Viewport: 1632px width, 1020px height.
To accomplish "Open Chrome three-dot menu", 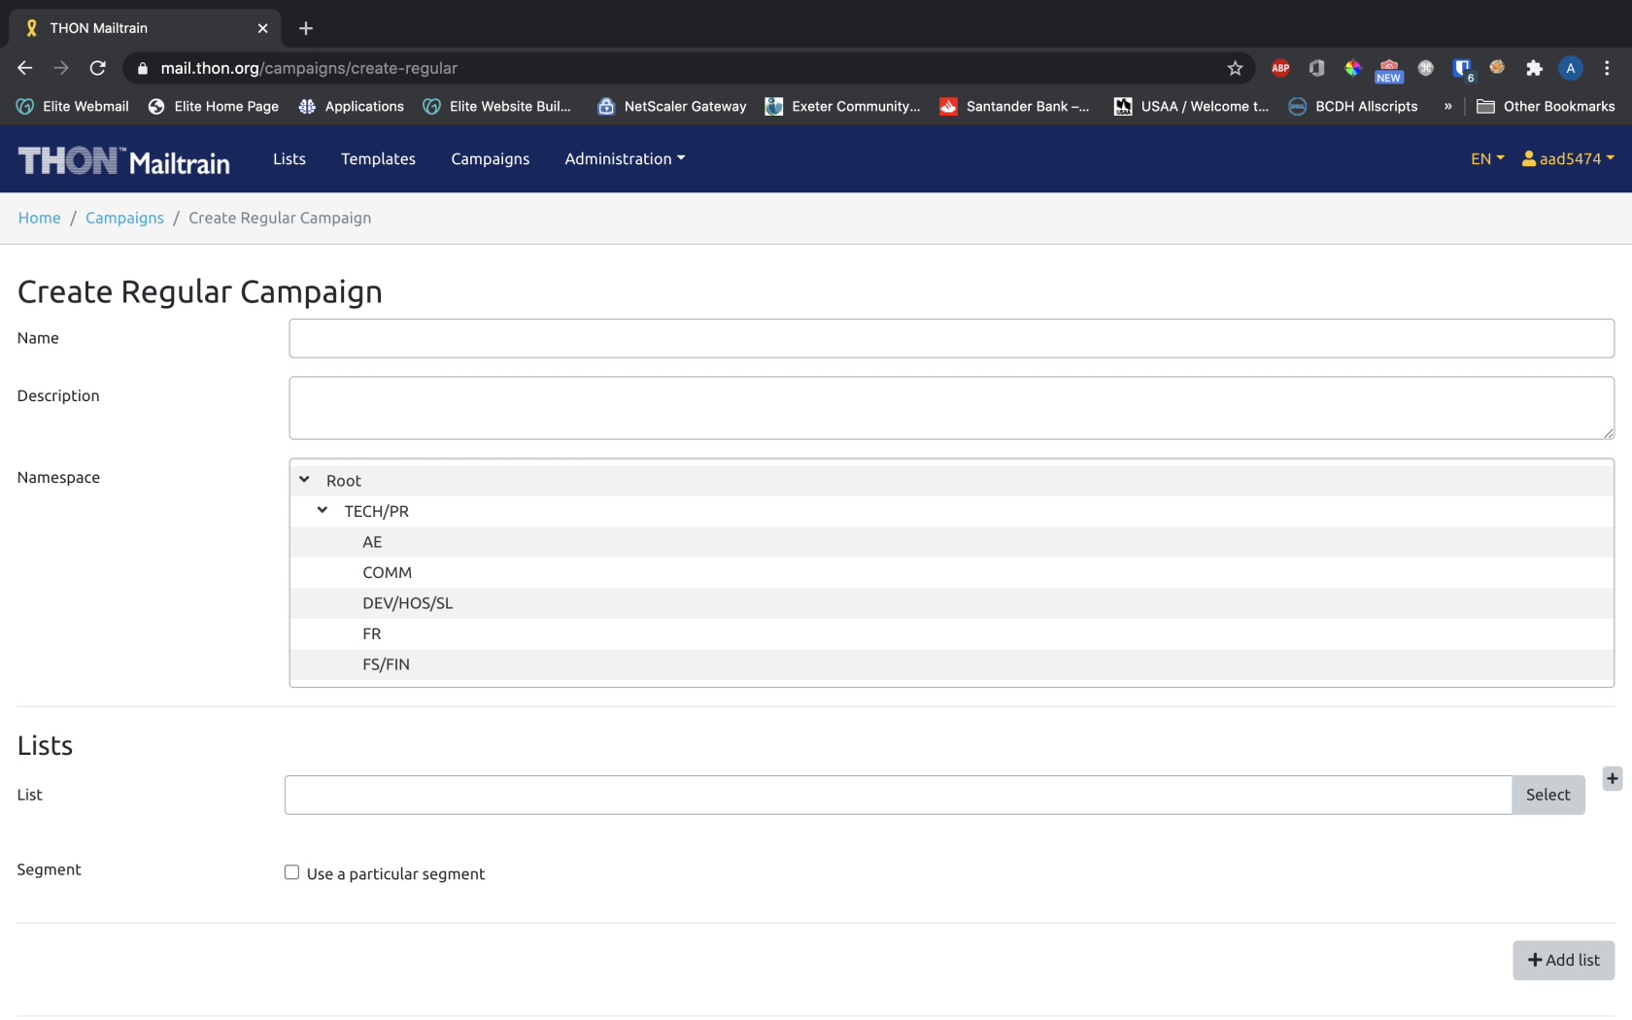I will 1607,68.
